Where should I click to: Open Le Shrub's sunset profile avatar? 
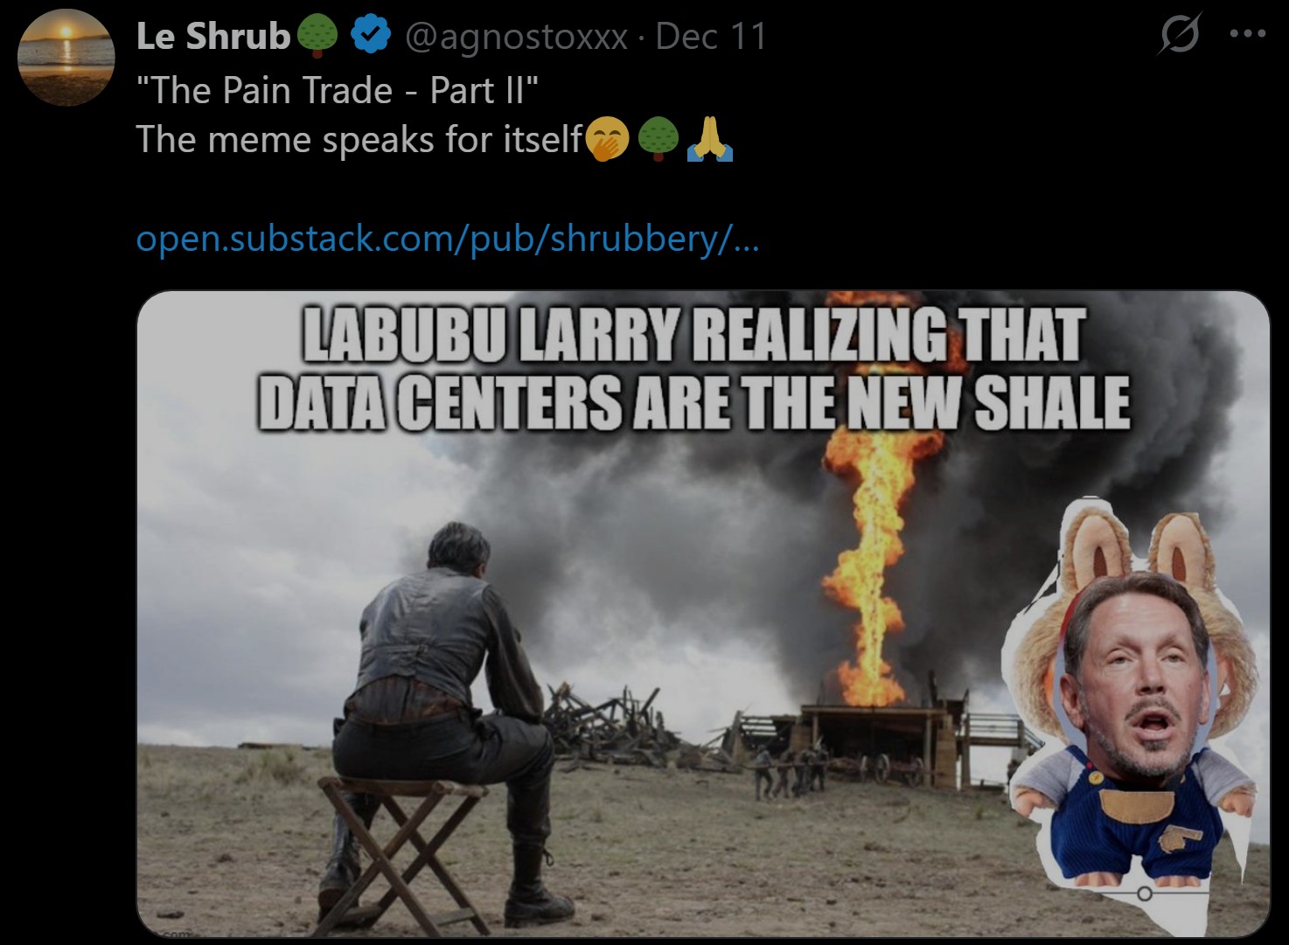click(x=66, y=58)
